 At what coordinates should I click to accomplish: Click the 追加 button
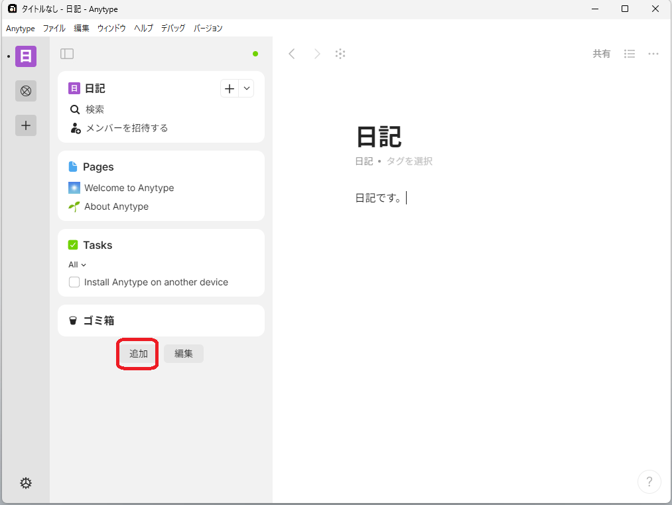click(x=139, y=354)
